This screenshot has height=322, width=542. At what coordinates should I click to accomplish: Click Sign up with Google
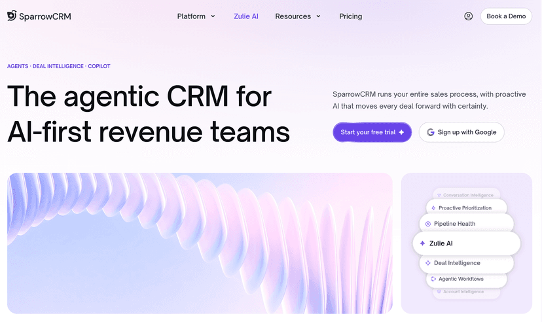(x=461, y=132)
